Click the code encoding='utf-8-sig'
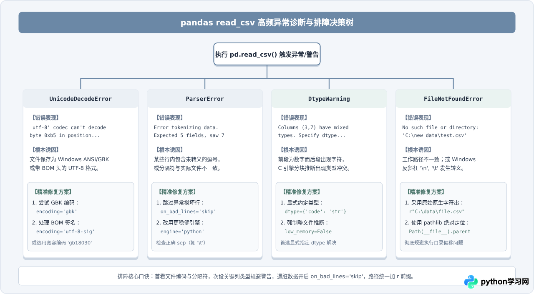The width and height of the screenshot is (534, 294). click(65, 232)
